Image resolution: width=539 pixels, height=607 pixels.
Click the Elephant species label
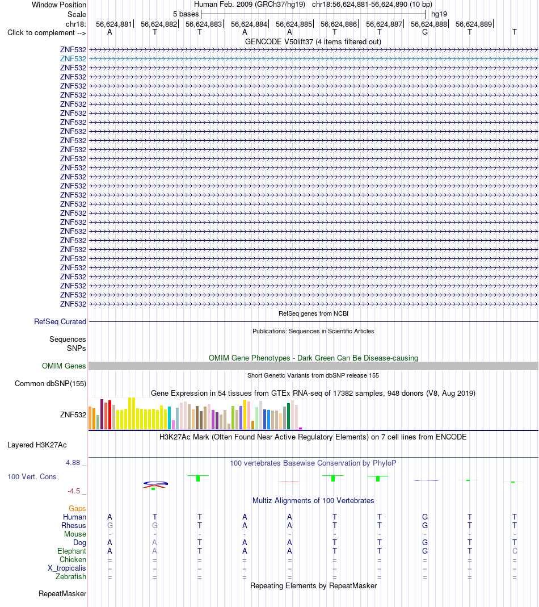(x=71, y=551)
